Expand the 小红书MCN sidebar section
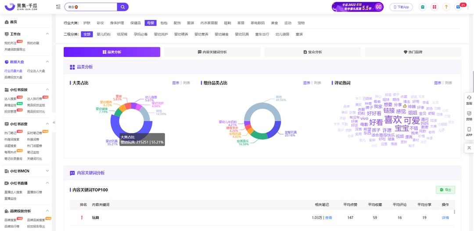Viewport: 474px width, 231px height. tap(47, 171)
